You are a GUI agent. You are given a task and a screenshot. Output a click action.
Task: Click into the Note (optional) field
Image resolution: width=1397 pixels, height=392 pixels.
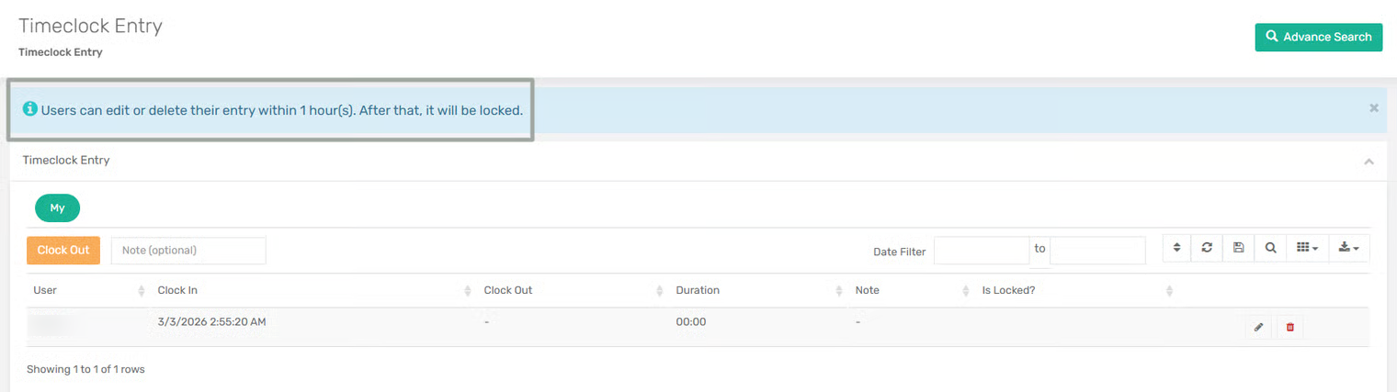188,250
